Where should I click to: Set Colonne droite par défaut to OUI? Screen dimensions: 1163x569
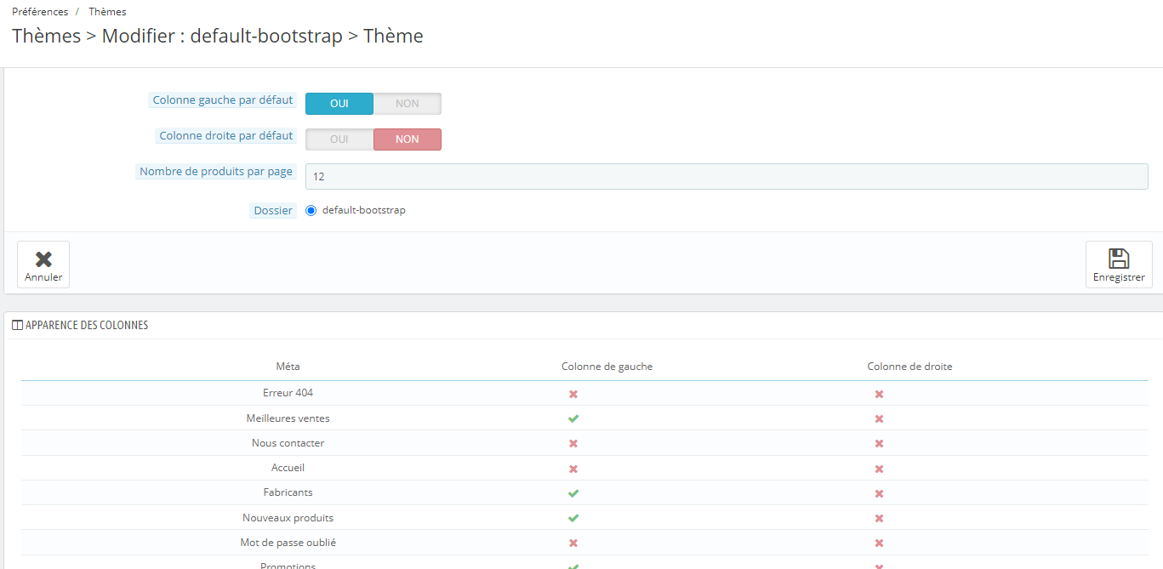tap(339, 139)
